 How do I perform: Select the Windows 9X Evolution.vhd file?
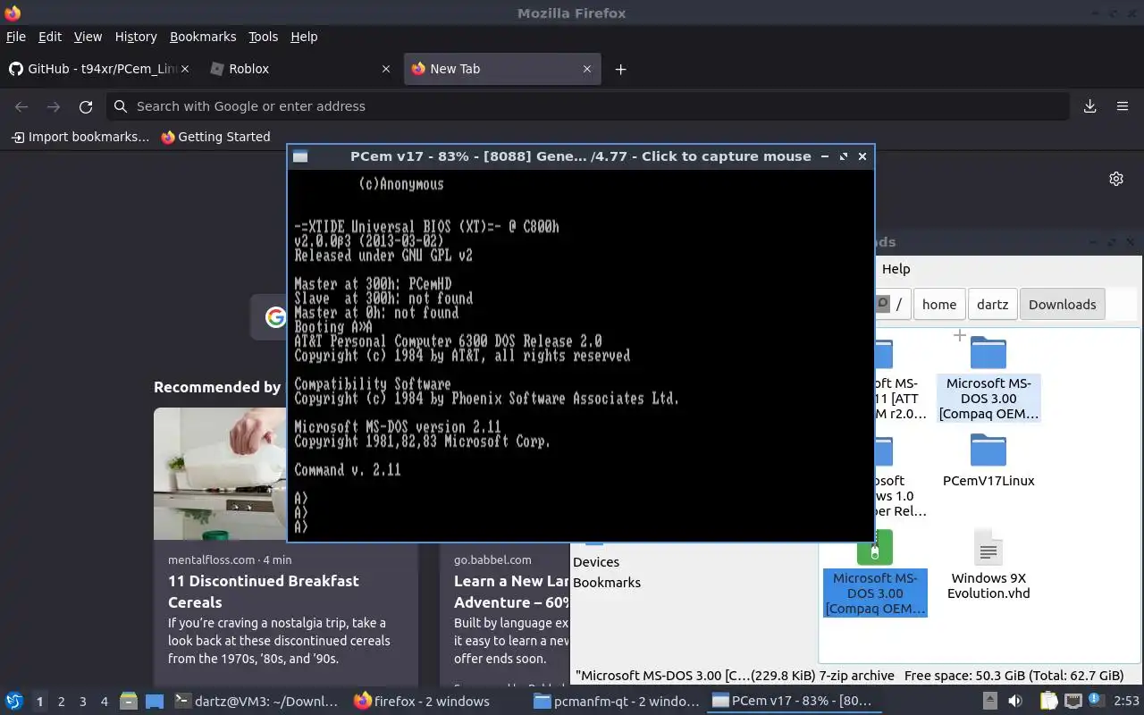[988, 563]
